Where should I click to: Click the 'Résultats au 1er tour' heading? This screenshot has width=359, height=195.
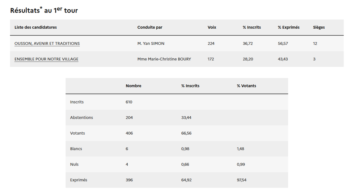(x=44, y=10)
